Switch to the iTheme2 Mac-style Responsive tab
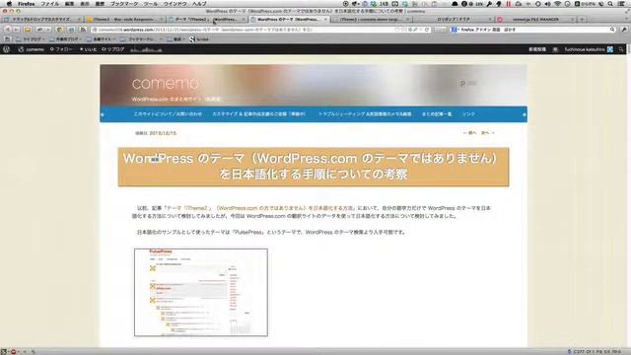 (x=124, y=19)
